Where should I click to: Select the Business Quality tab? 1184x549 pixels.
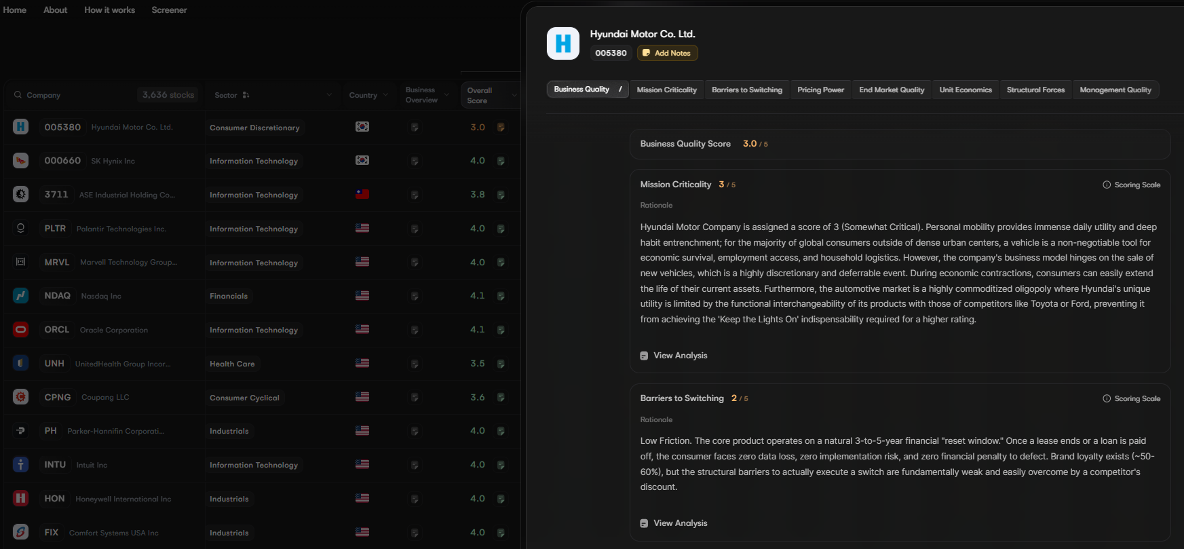pyautogui.click(x=588, y=90)
